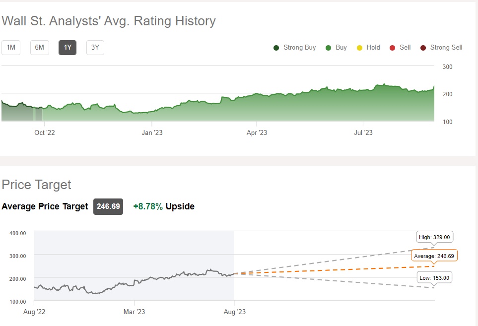Choose the 1Y time range
Viewport: 478px width, 326px height.
tap(68, 48)
